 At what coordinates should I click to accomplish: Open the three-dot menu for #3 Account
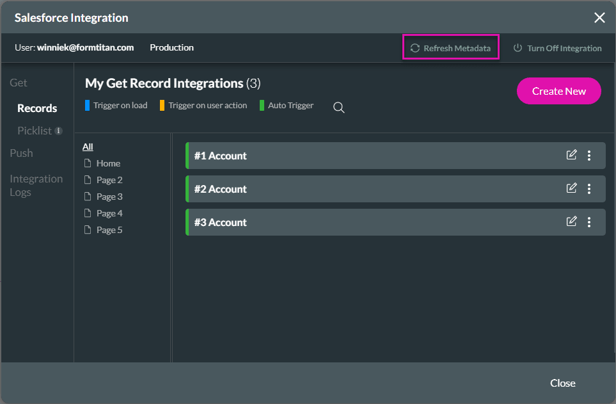[x=589, y=221]
